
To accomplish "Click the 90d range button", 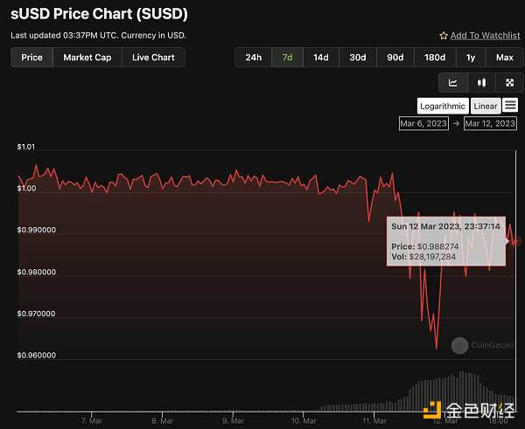I will tap(395, 58).
